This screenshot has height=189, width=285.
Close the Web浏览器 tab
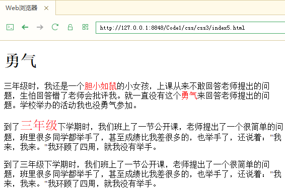[46, 8]
